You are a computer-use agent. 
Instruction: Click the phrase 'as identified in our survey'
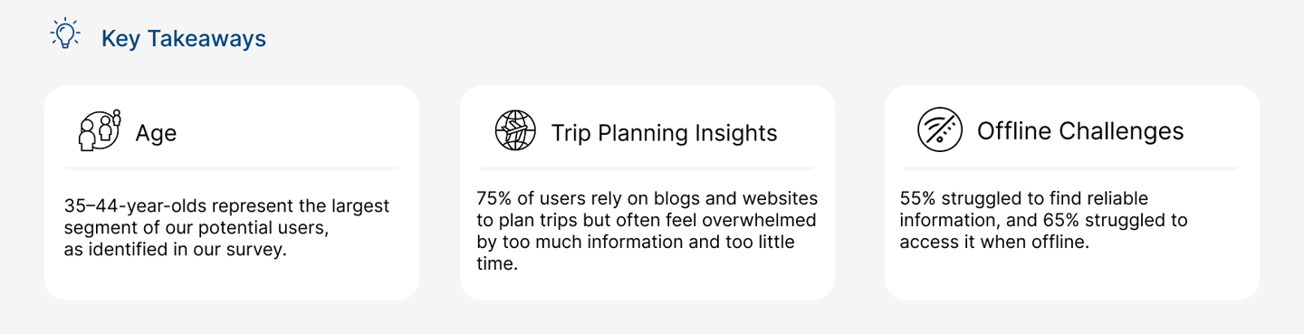[x=176, y=250]
